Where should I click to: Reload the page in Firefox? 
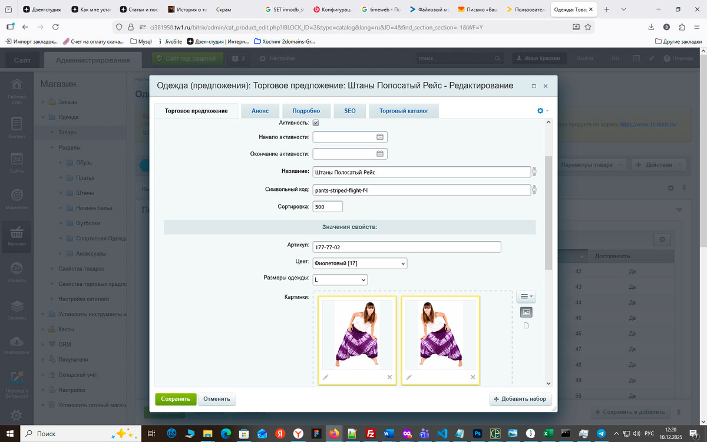tap(55, 27)
